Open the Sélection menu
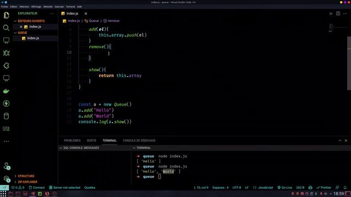Viewport: 351px width, 197px height. [24, 7]
